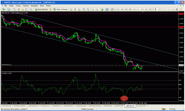The image size is (185, 111).
Task: Open the Narzędzia menu
Action: (x=34, y=6)
